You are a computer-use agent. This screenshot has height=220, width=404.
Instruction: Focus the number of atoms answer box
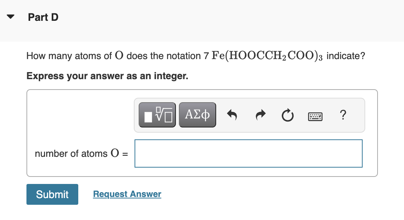(248, 153)
